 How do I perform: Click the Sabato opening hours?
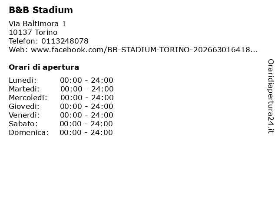coord(86,124)
